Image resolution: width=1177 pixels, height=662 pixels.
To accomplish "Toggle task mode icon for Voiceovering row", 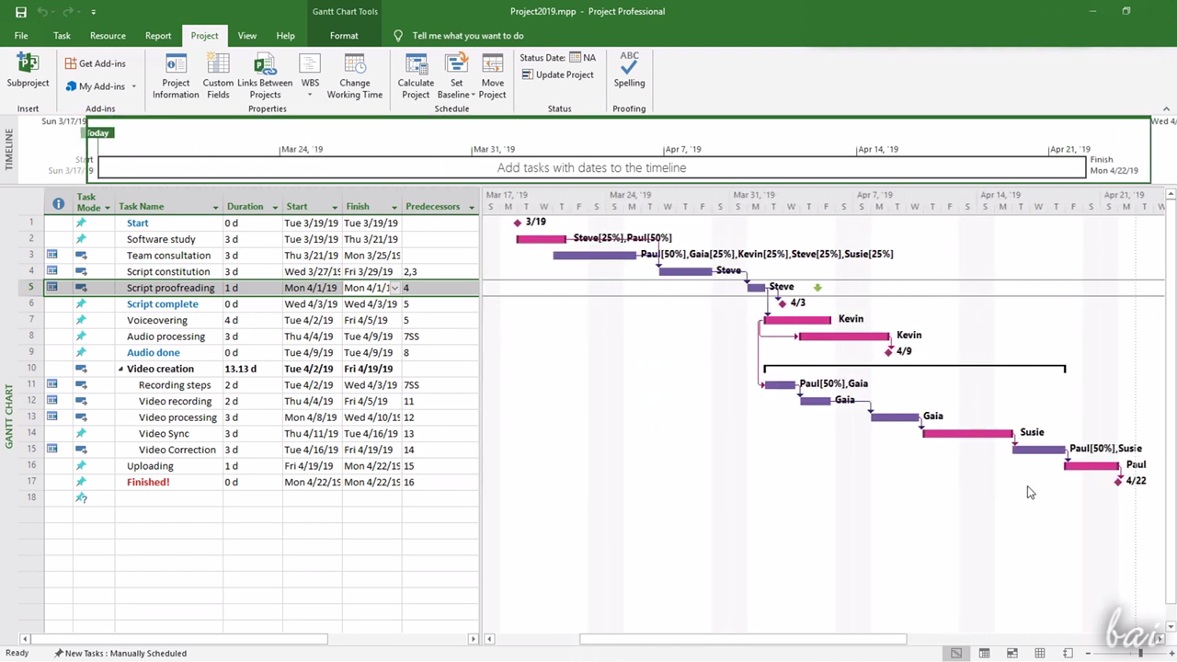I will [x=81, y=320].
